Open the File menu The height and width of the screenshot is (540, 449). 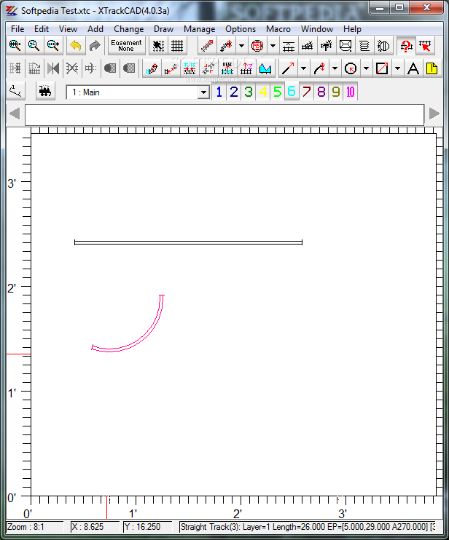tap(17, 29)
